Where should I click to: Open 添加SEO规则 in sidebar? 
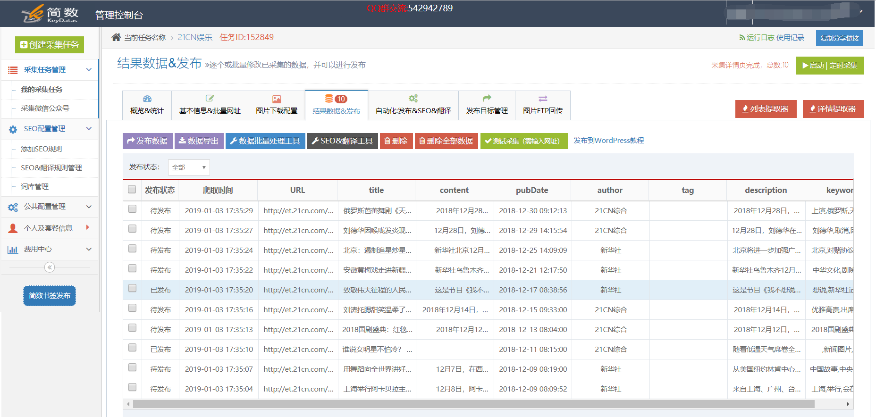[41, 149]
